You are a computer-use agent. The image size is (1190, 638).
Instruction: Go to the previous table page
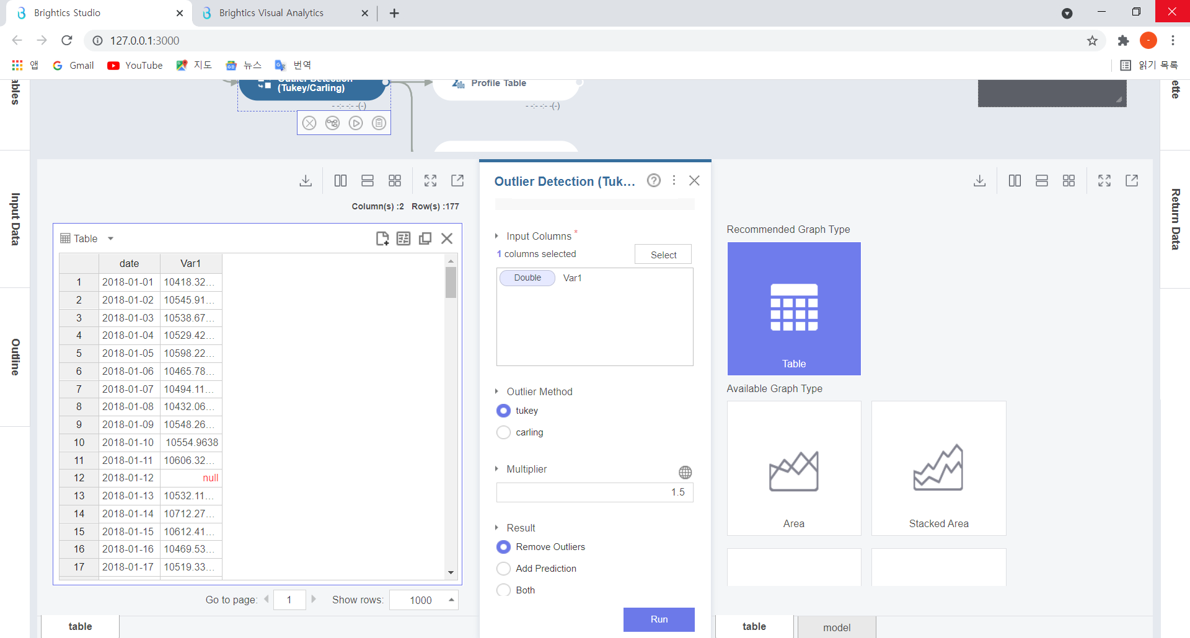[267, 599]
